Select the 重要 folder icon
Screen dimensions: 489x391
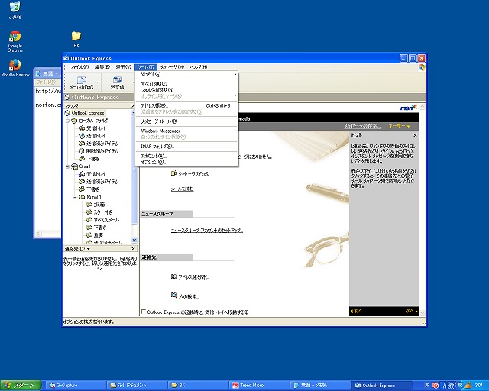point(89,235)
